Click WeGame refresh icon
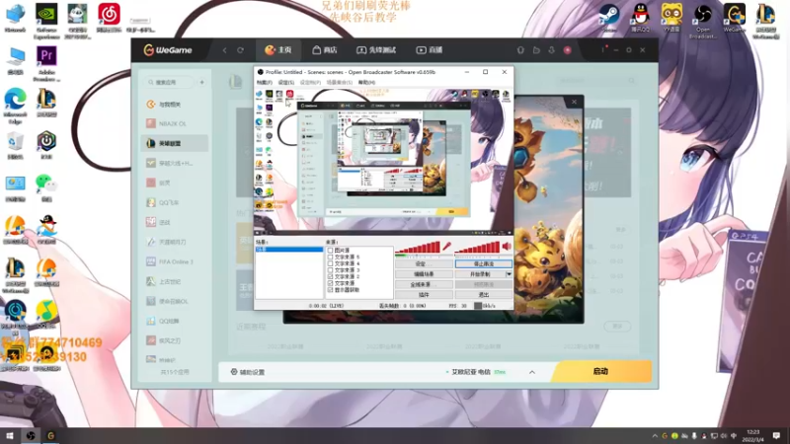Screen dimensions: 790x444 click(x=240, y=50)
